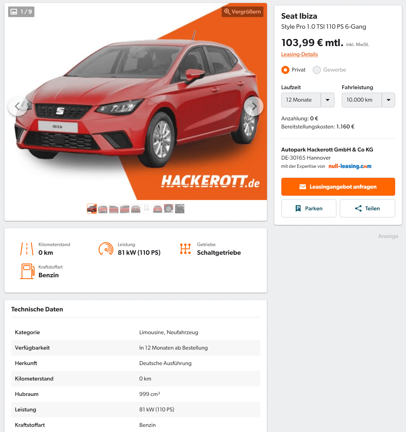406x432 pixels.
Task: Select the second thumbnail in gallery strip
Action: [x=103, y=209]
